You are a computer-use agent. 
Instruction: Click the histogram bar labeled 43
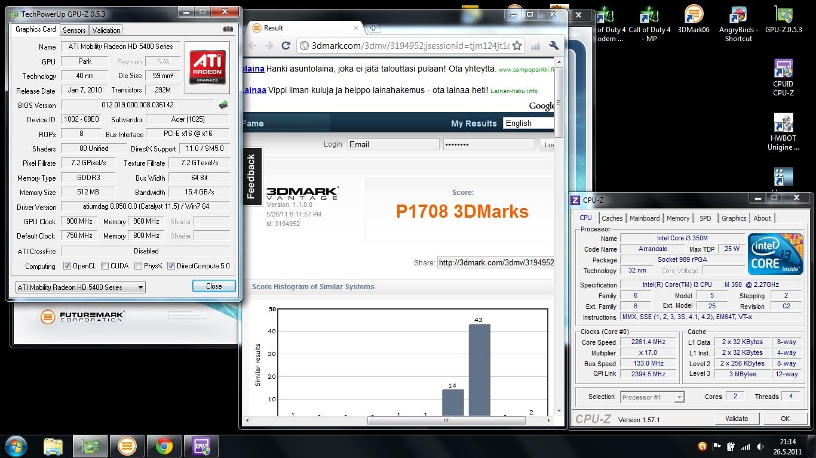pos(479,370)
